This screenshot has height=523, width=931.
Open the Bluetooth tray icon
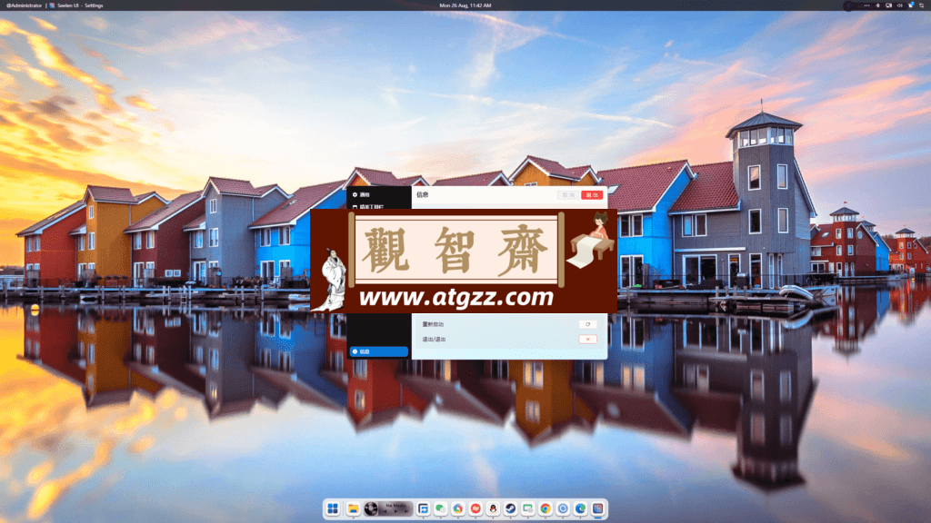point(877,5)
